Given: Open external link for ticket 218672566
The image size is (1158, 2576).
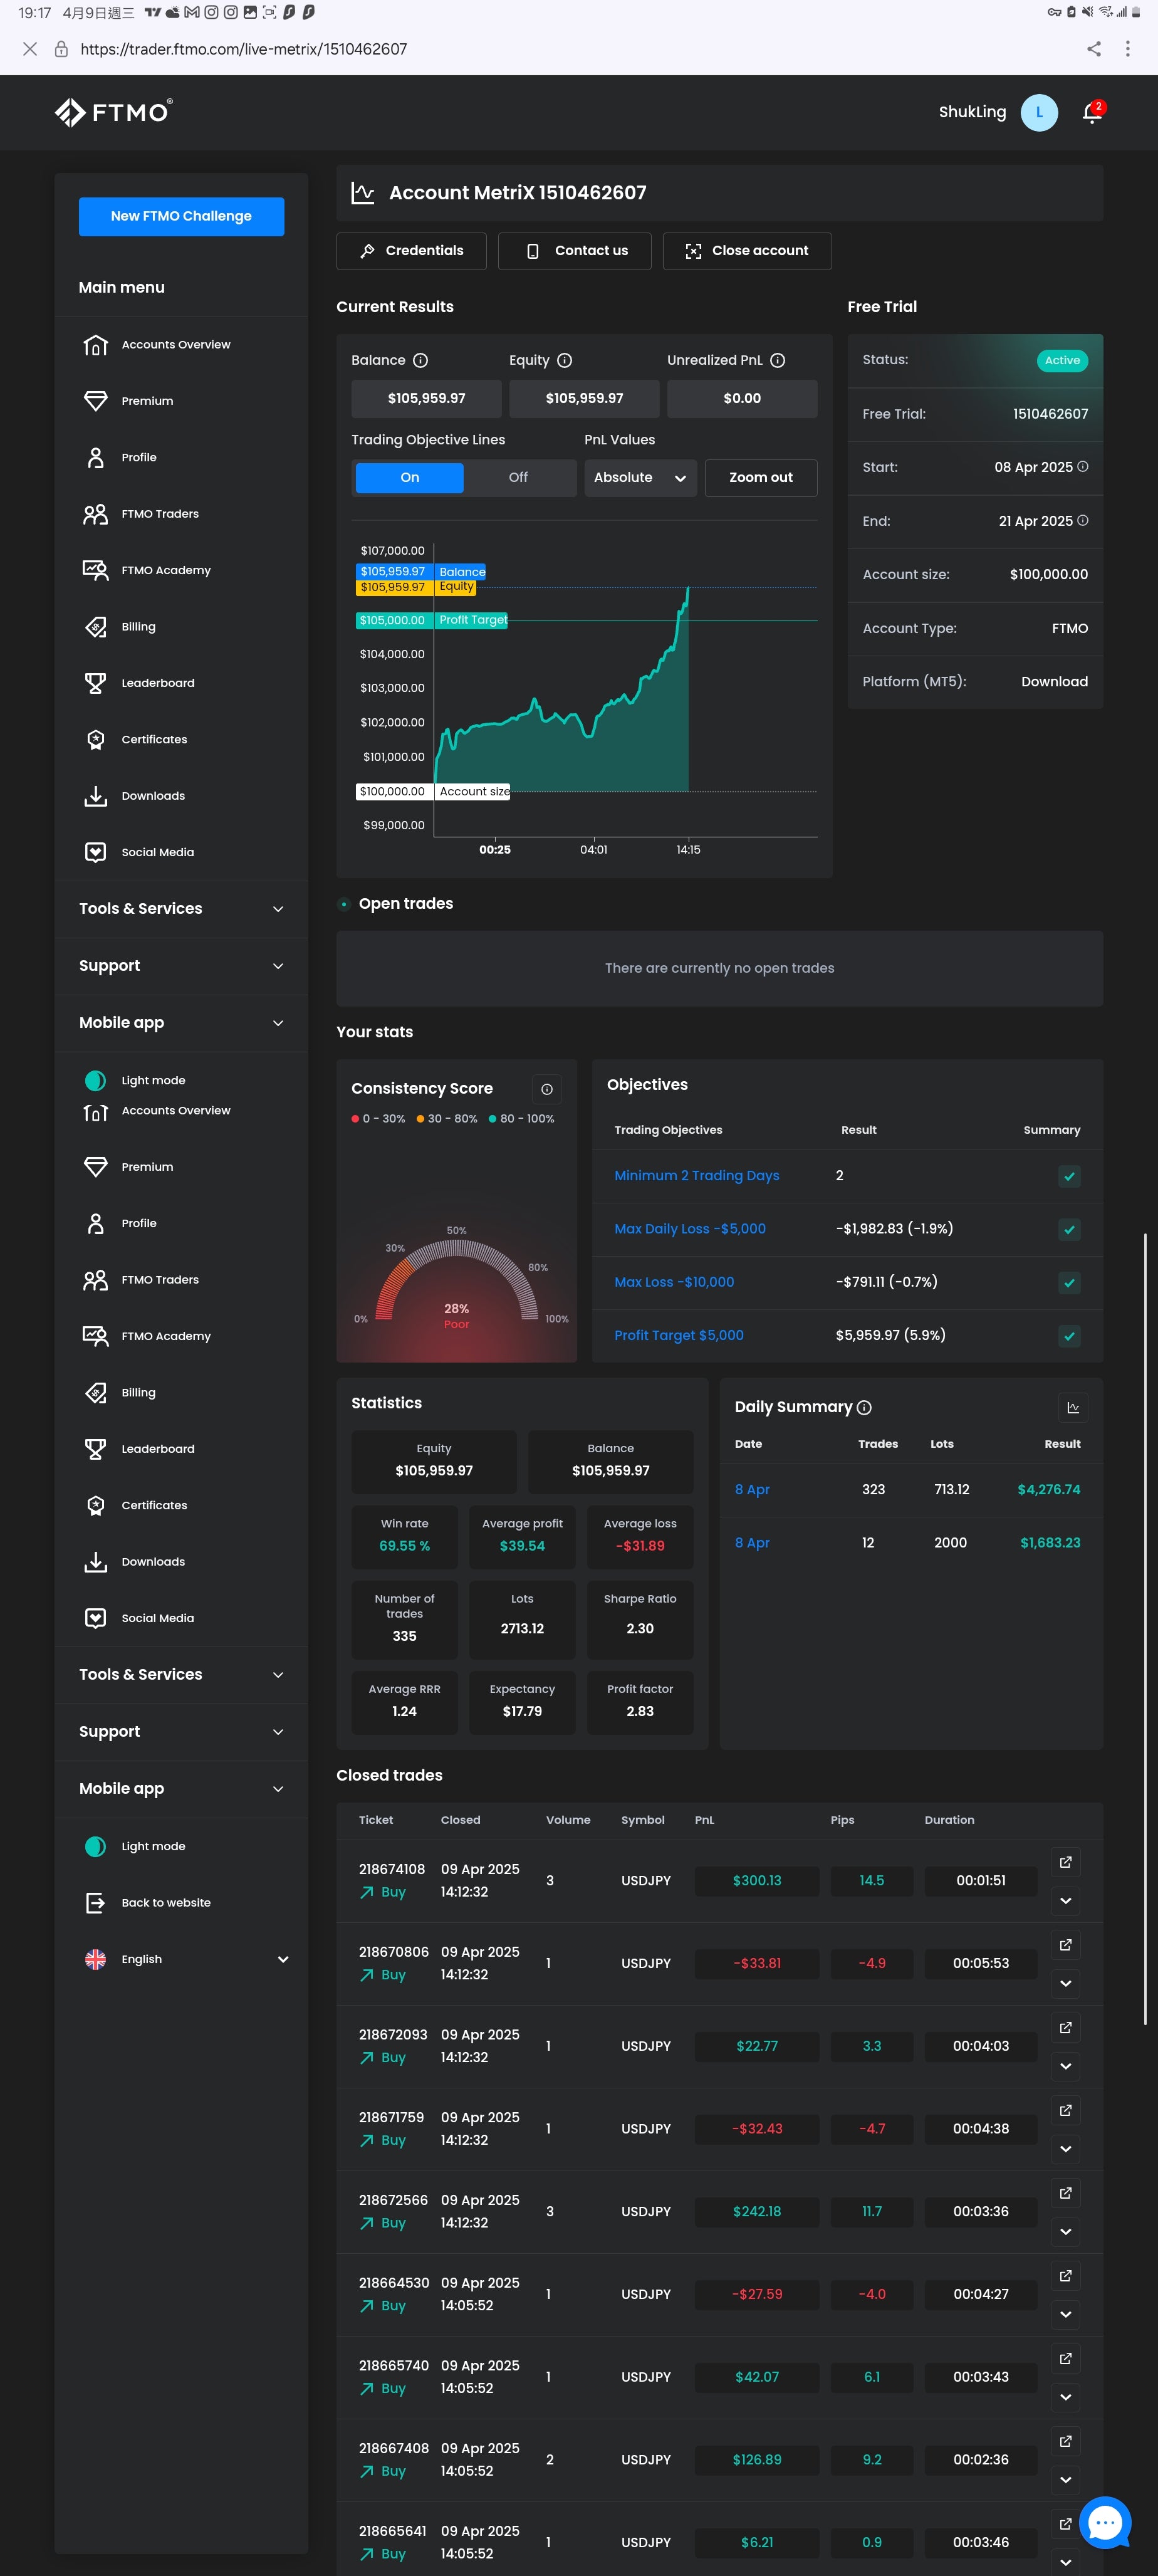Looking at the screenshot, I should (x=1066, y=2193).
